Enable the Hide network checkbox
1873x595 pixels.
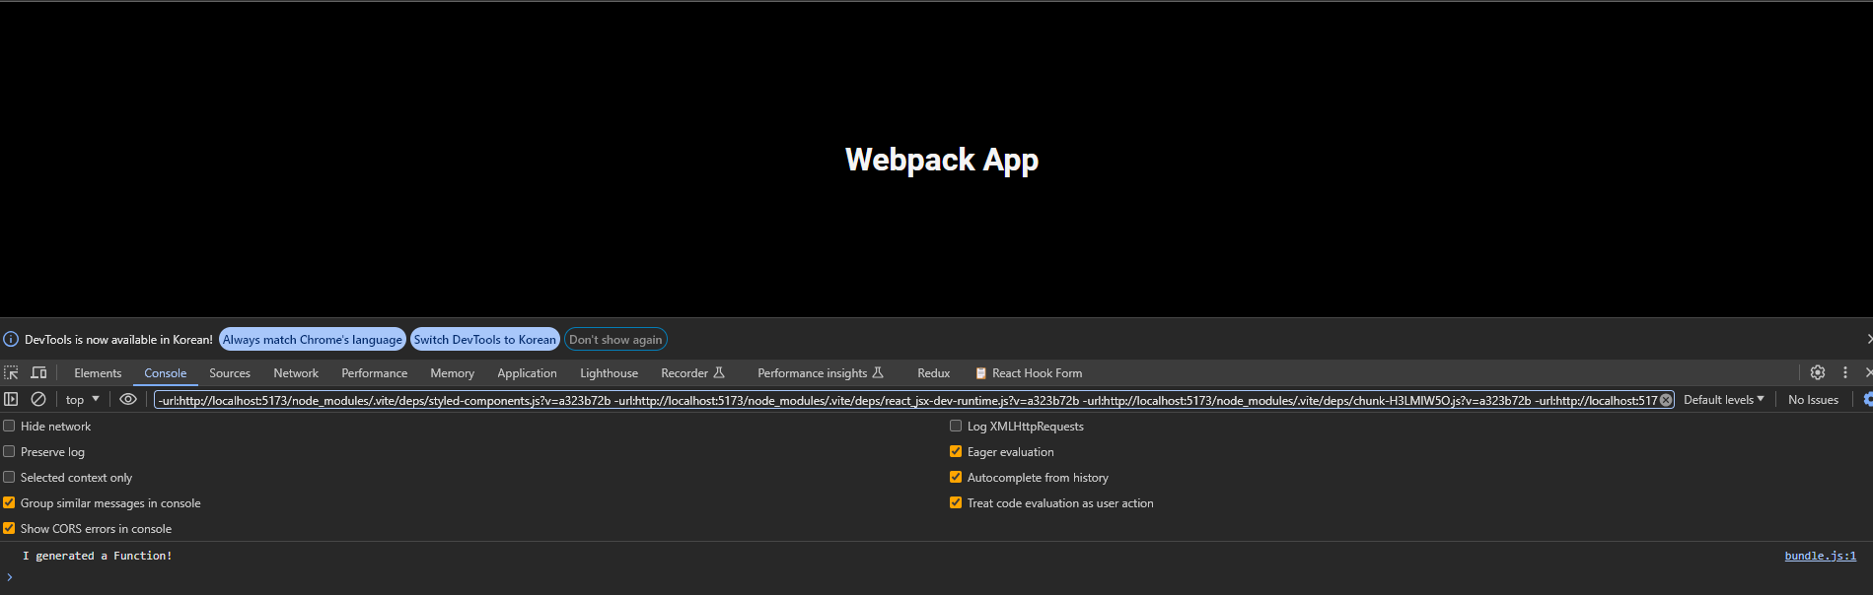pos(9,426)
